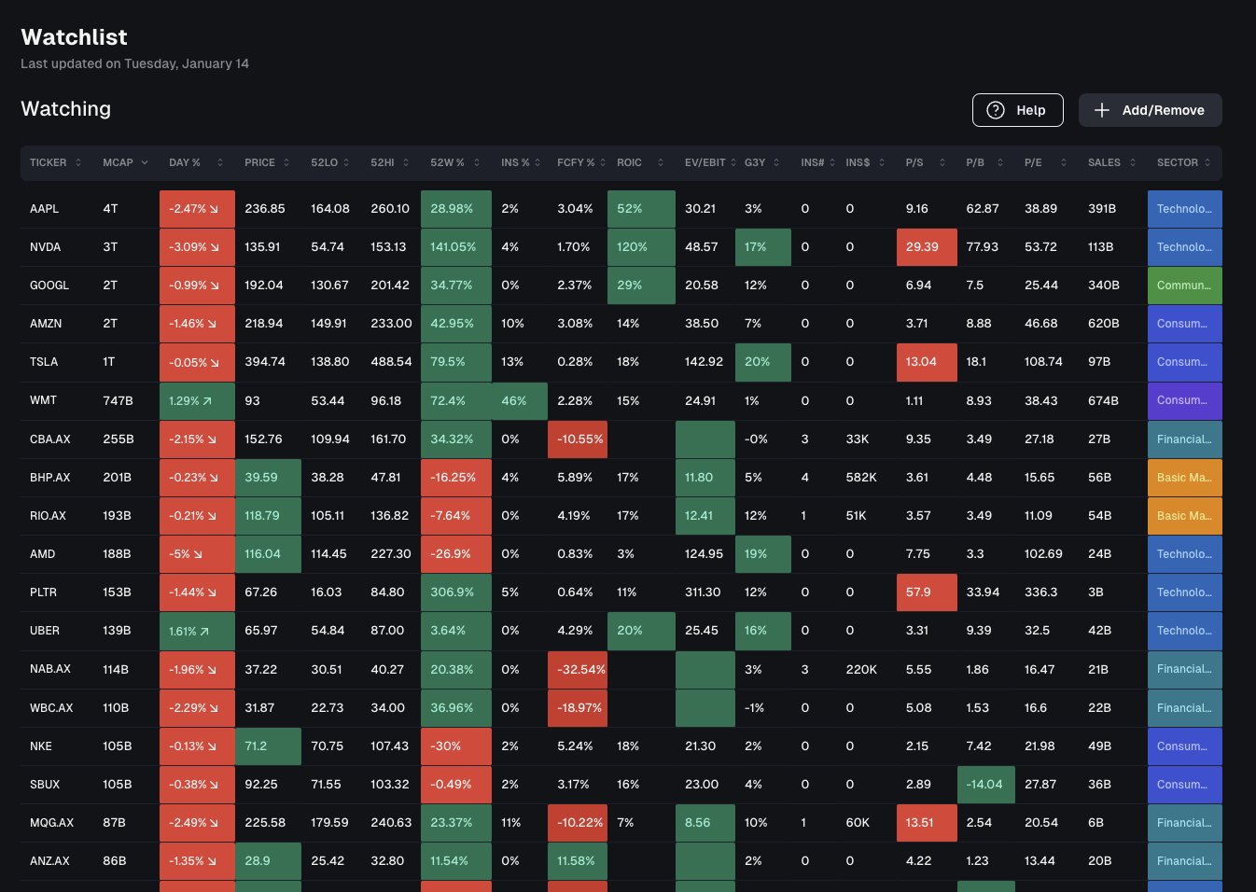Sort by INS$ column arrows
1256x892 pixels.
pyautogui.click(x=882, y=162)
